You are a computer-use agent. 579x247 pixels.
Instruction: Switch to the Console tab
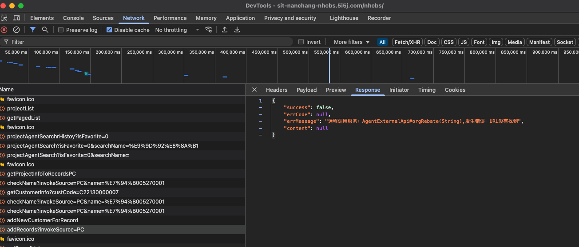(73, 18)
